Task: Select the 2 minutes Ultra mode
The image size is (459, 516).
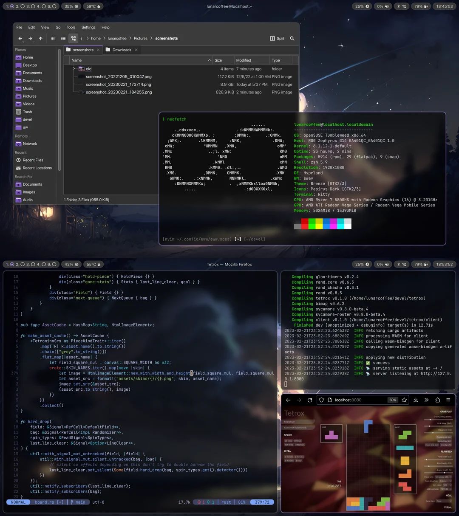Action: click(299, 457)
